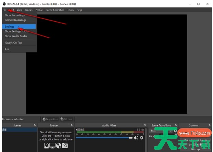Toggle Always On Top in File menu
The width and height of the screenshot is (213, 152).
pyautogui.click(x=13, y=43)
